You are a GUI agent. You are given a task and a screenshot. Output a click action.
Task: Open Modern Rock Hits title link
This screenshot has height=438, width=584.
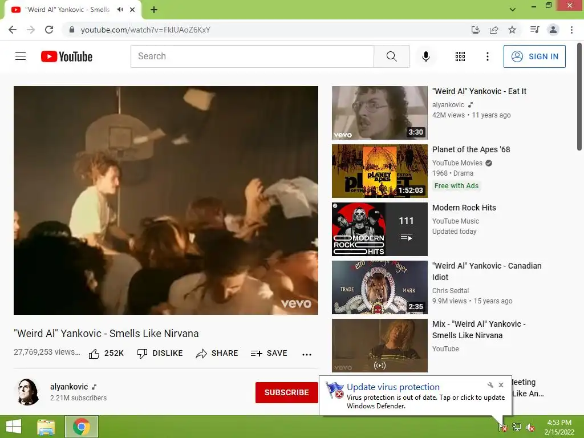tap(464, 208)
